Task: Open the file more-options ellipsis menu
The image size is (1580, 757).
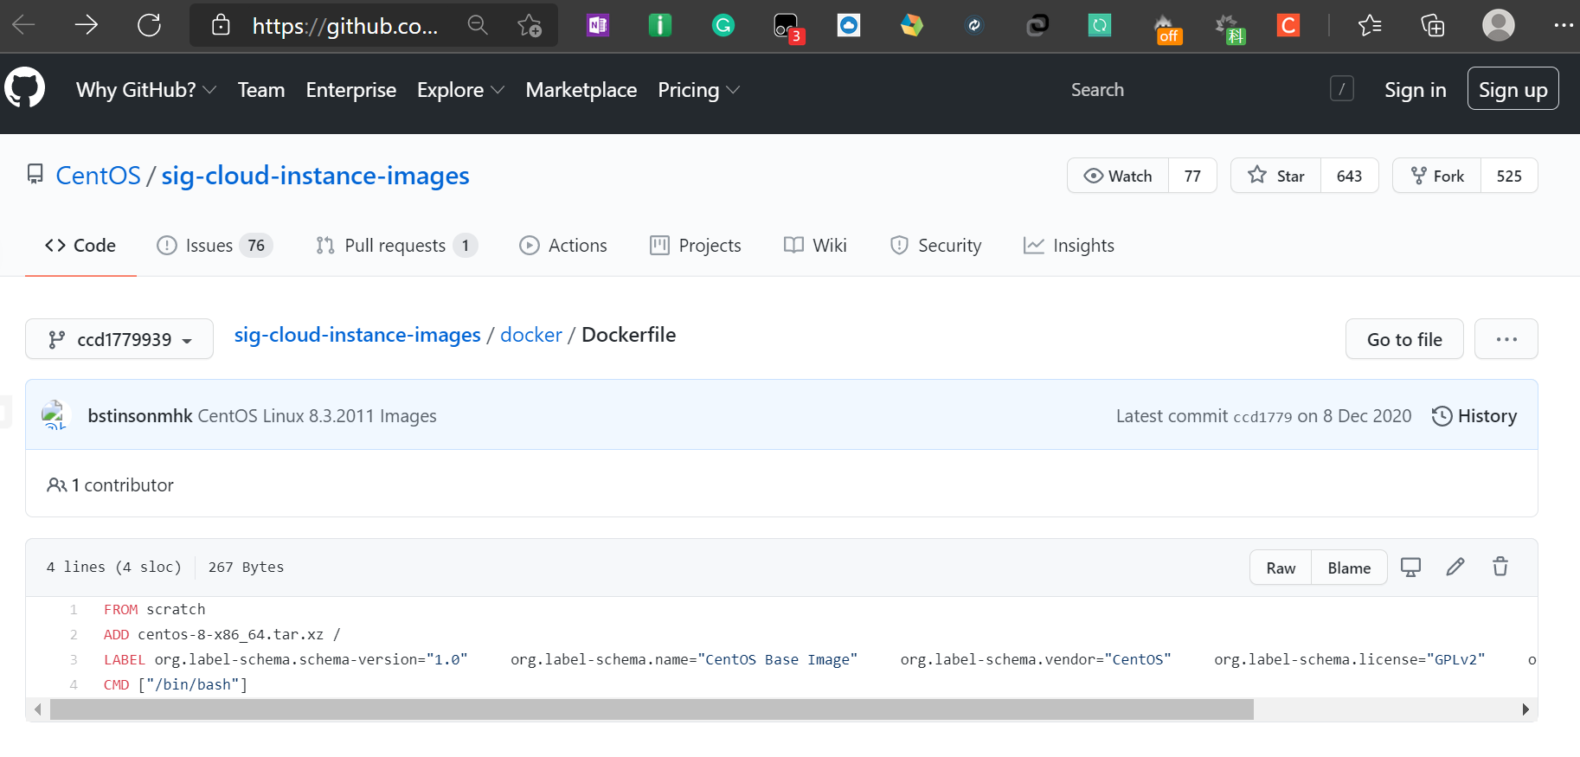Action: pyautogui.click(x=1506, y=339)
